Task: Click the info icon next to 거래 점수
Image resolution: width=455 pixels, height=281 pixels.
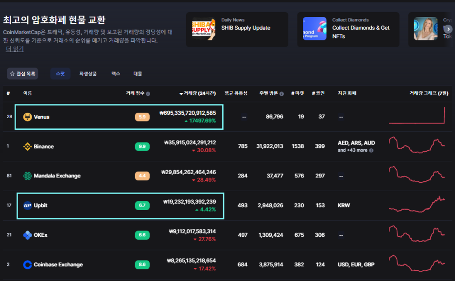Action: tap(148, 94)
